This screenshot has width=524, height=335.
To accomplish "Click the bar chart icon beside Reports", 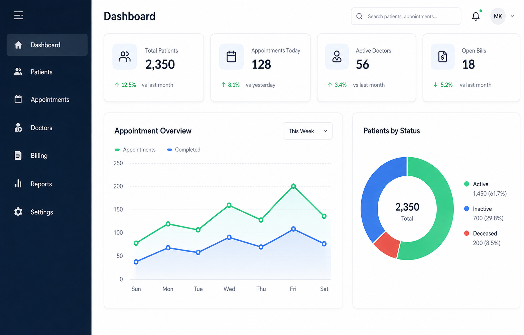I will pyautogui.click(x=18, y=183).
